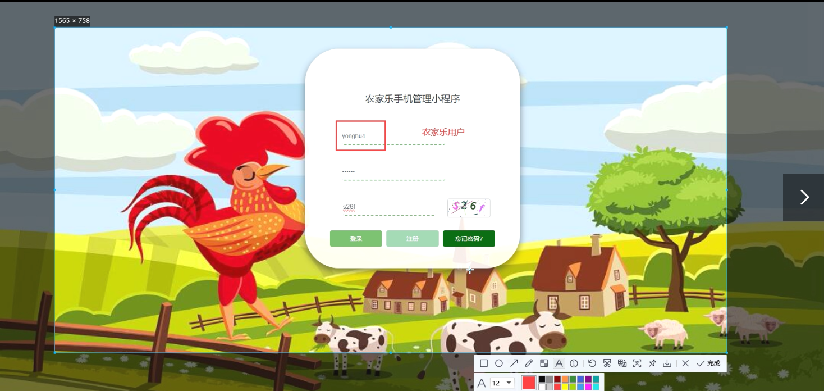
Task: Click the 农家乐手机管理小程序 title text
Action: (413, 99)
